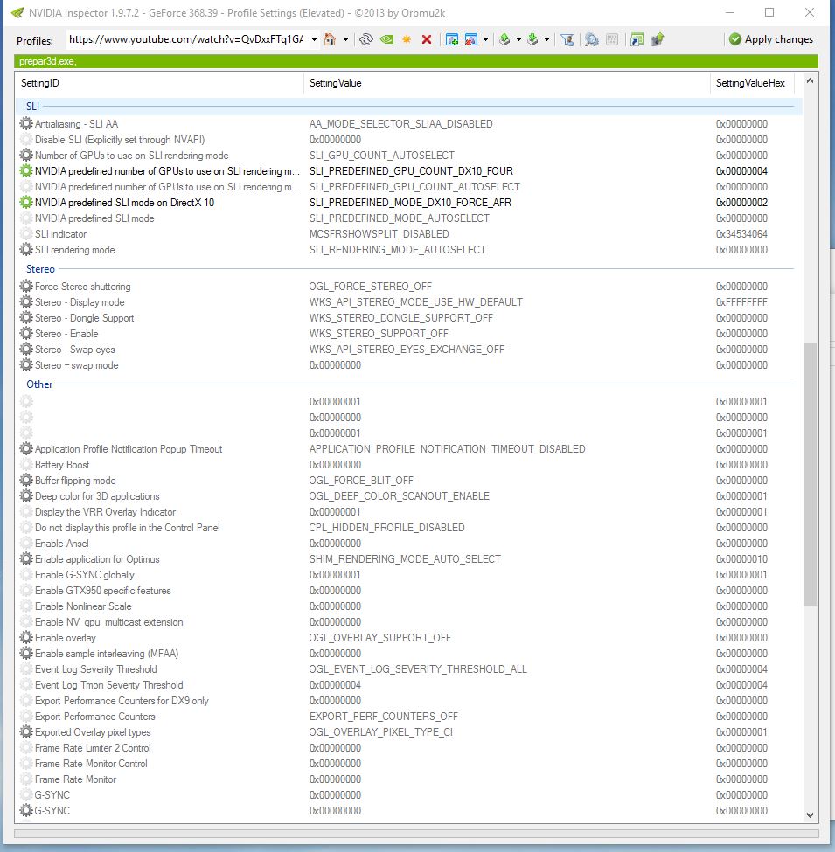Viewport: 835px width, 852px height.
Task: Click the gear icon next to SLI rendering mode
Action: coord(26,249)
